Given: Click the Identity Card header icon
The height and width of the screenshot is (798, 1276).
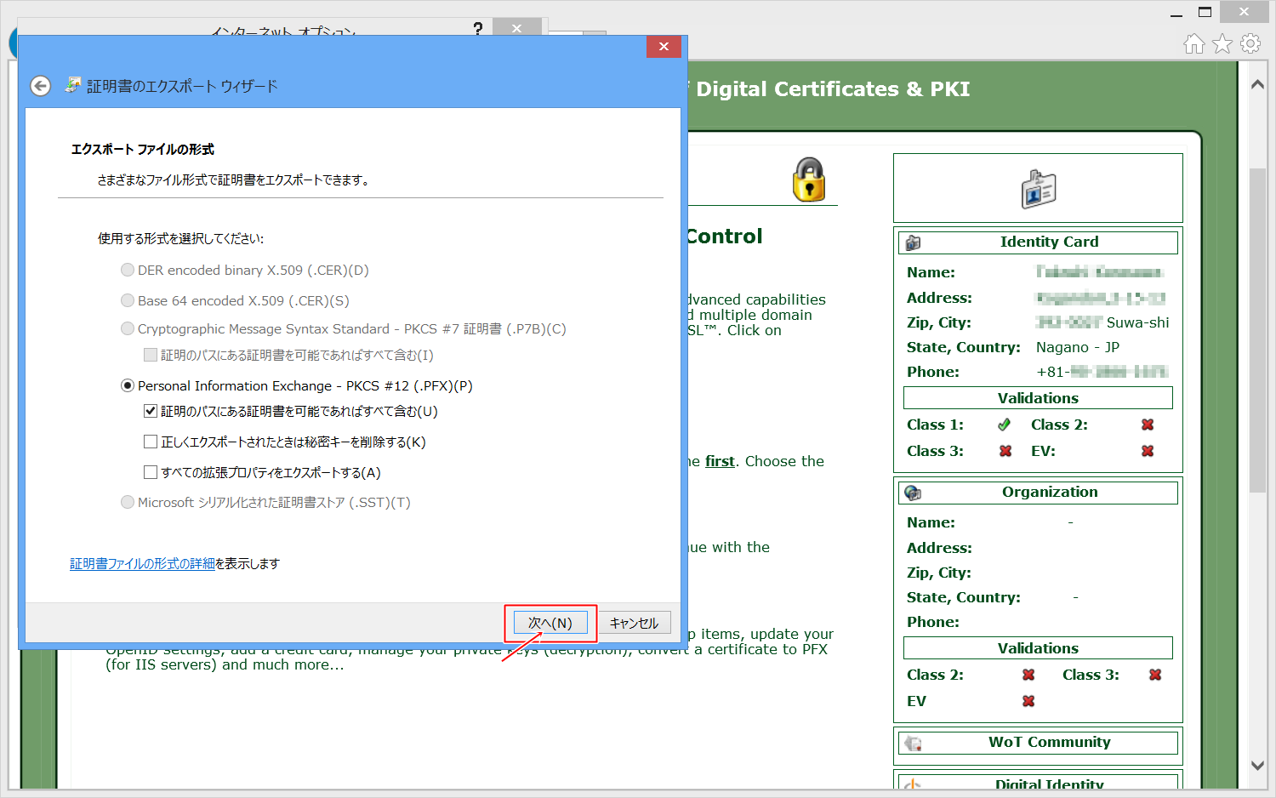Looking at the screenshot, I should (914, 242).
